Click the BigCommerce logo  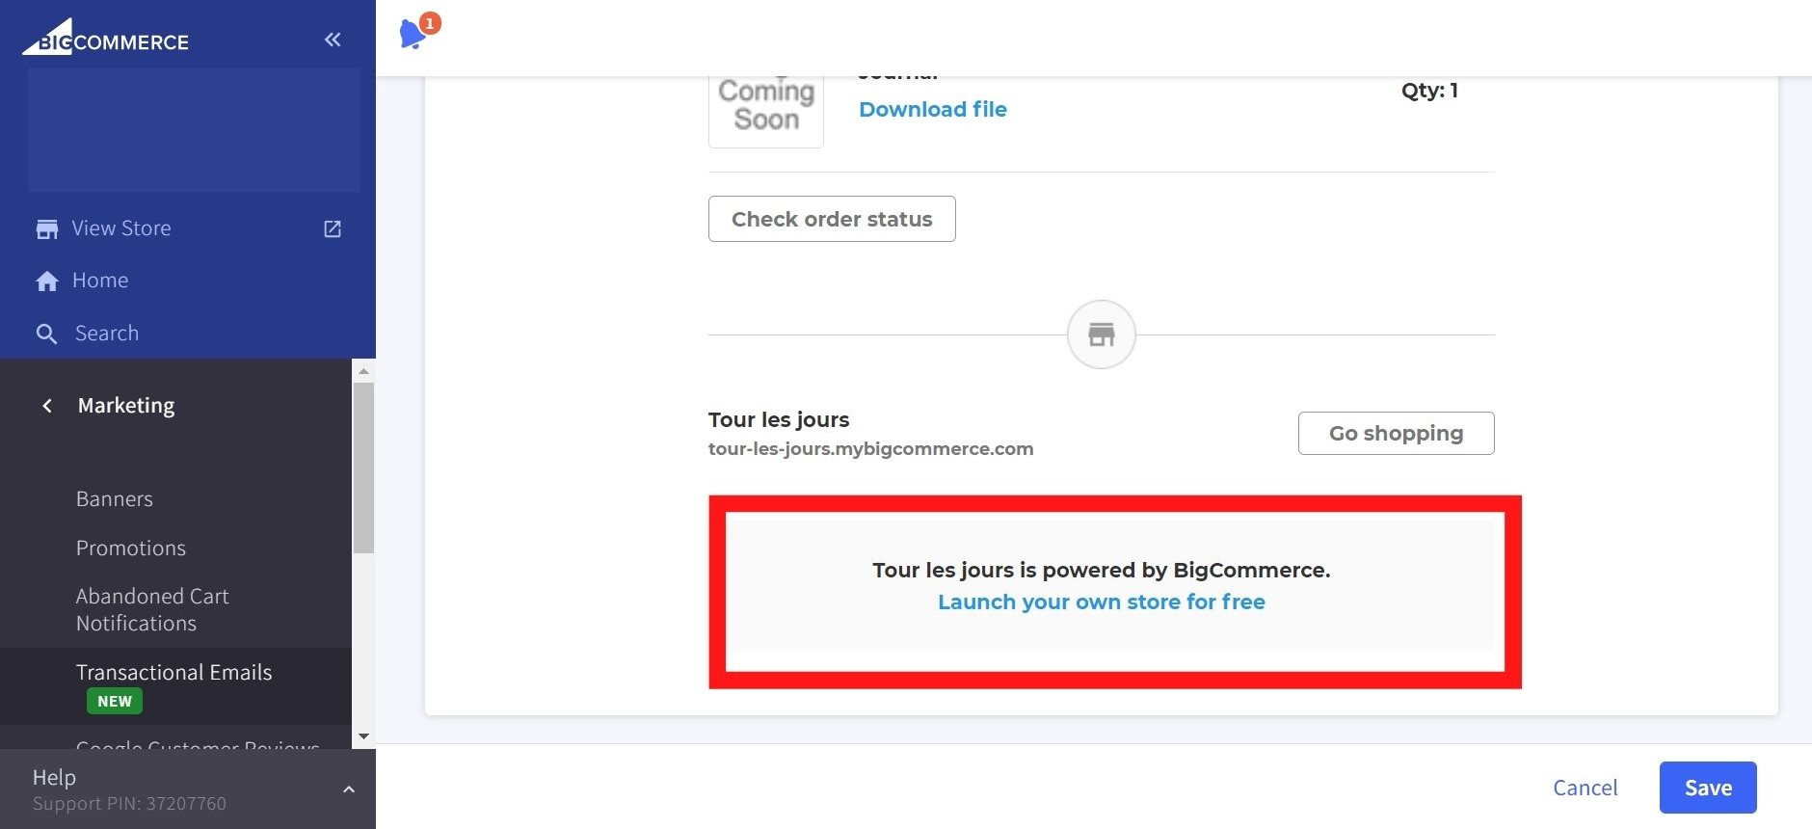click(106, 40)
